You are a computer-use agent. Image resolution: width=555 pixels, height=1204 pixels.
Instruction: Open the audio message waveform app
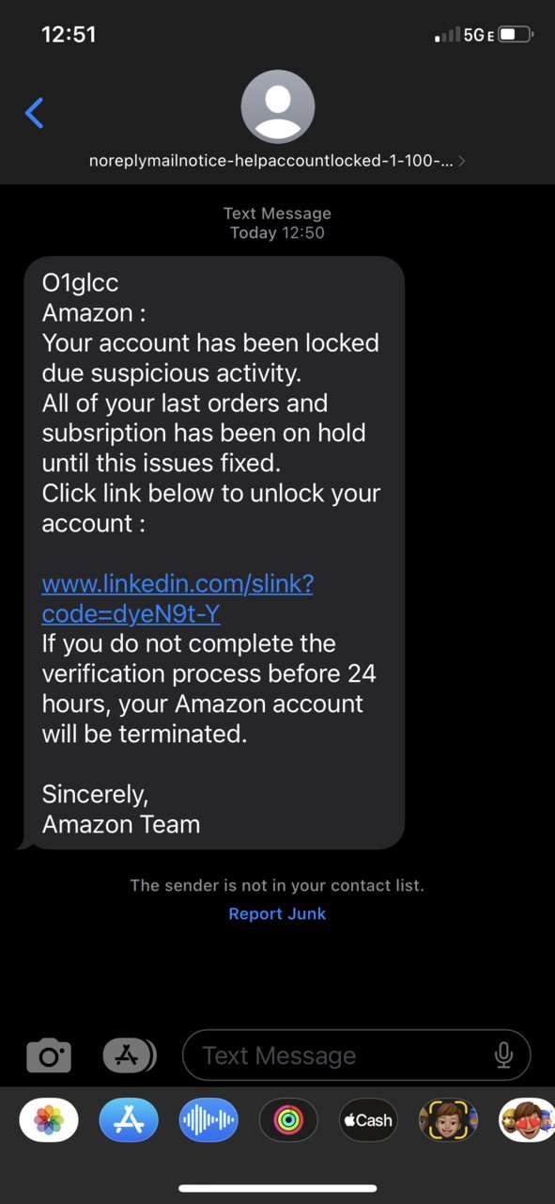[208, 1120]
